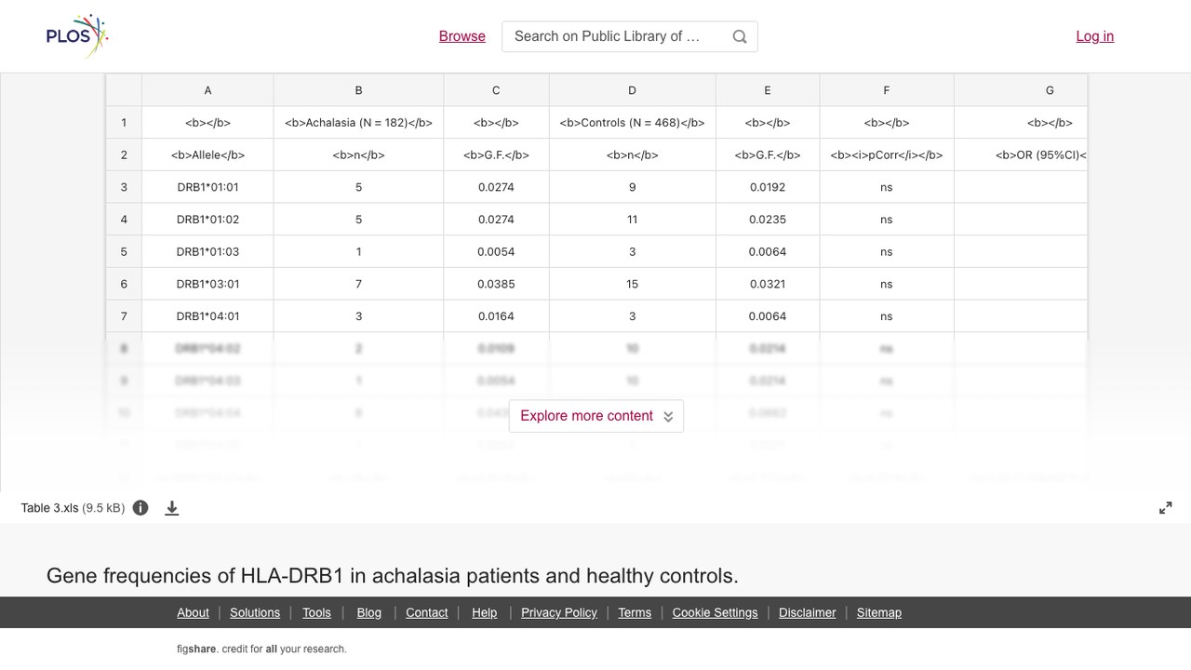Click the Gene frequencies of HLA-DRB1 title

pos(393,576)
